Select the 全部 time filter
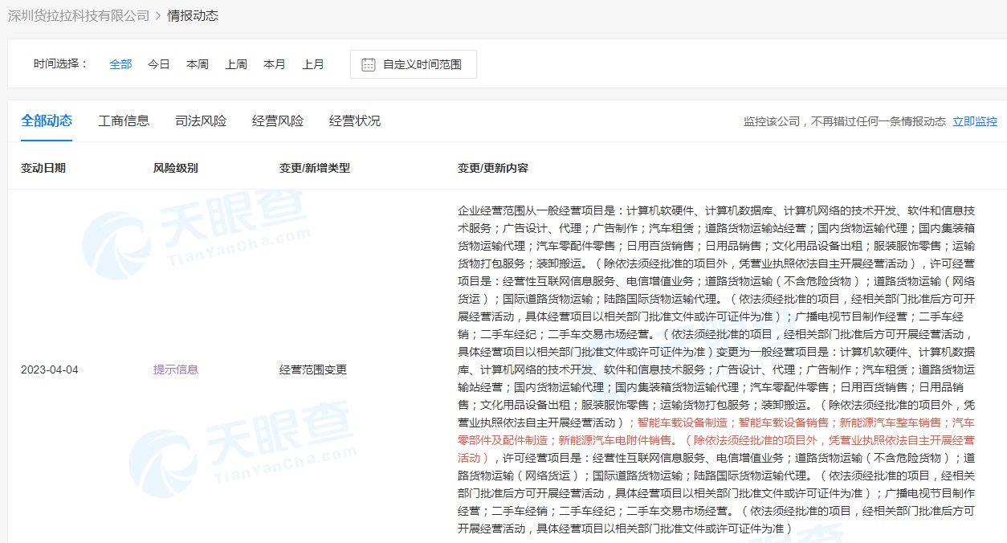Image resolution: width=1007 pixels, height=543 pixels. [x=120, y=64]
